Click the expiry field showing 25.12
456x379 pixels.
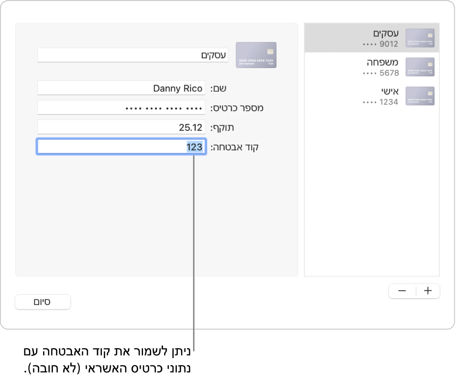click(121, 127)
